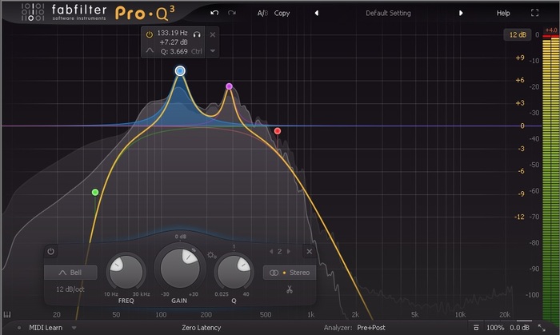Click the redo arrow icon
The image size is (560, 335).
[x=232, y=13]
